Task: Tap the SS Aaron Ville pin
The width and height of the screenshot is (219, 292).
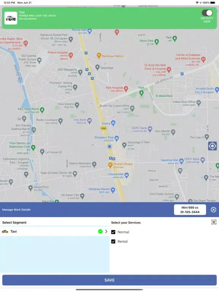Action: 82,196
